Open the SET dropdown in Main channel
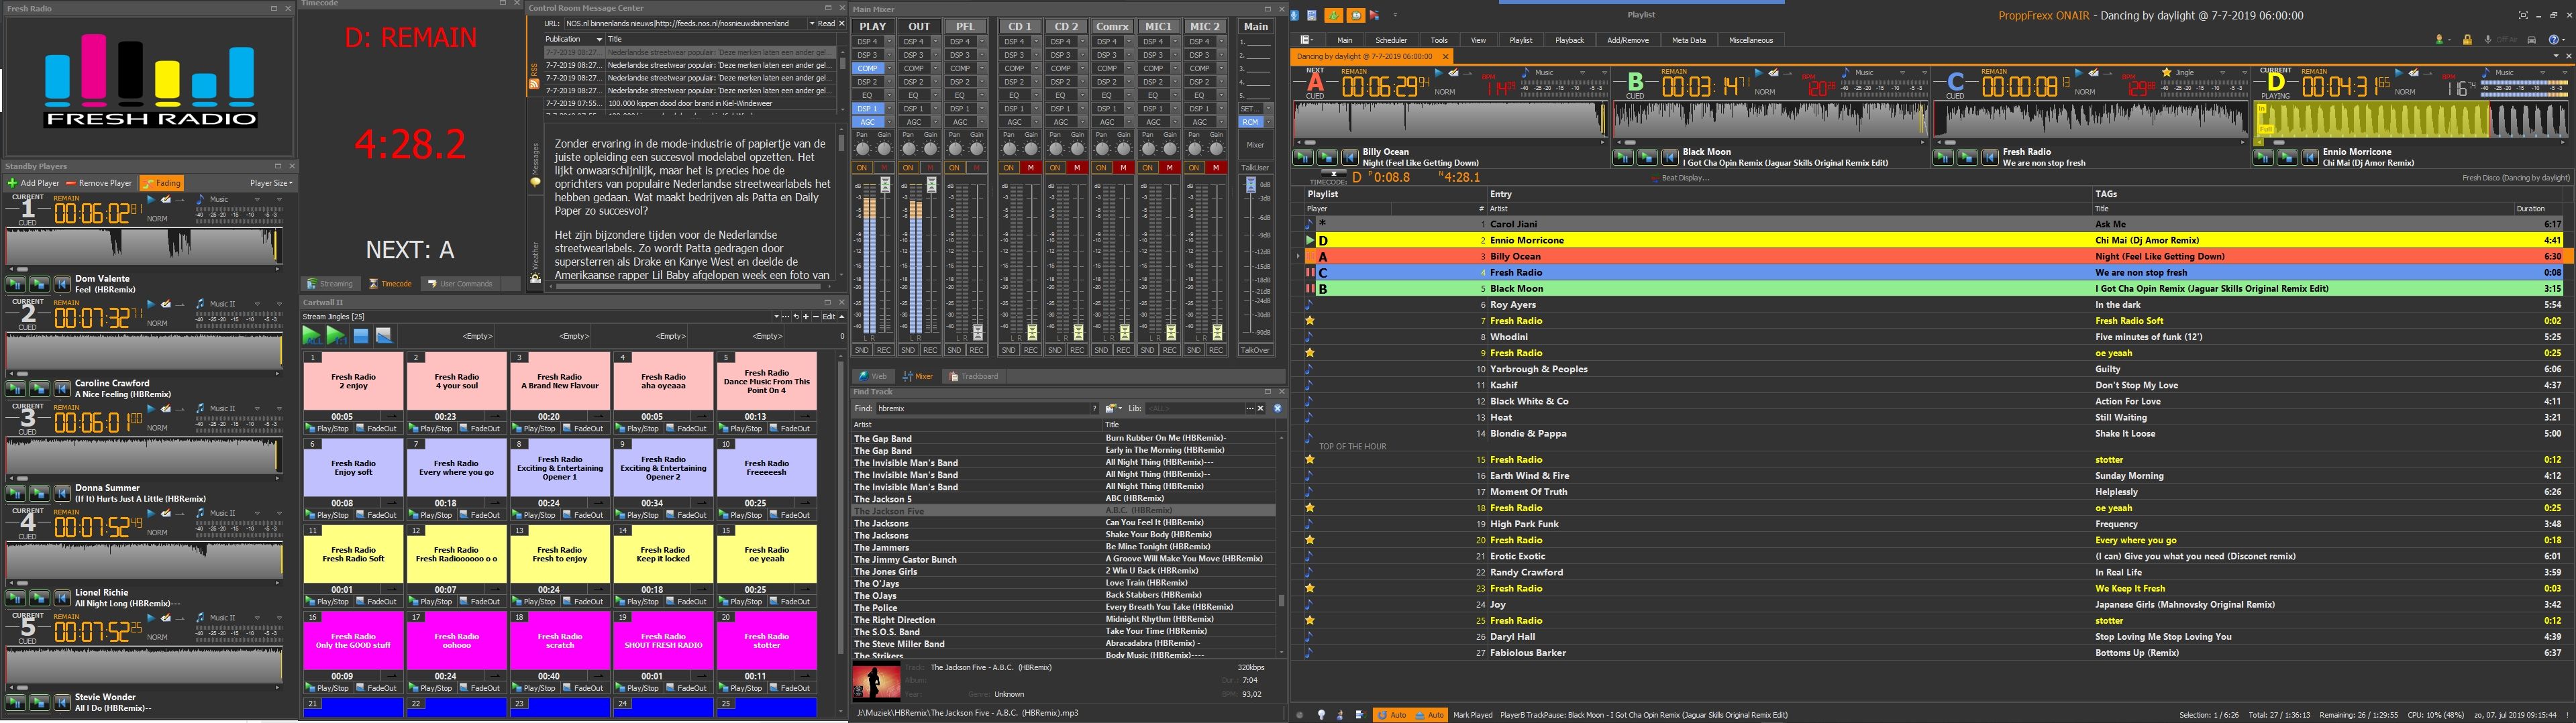Screen dimensions: 2576x723 point(1269,108)
